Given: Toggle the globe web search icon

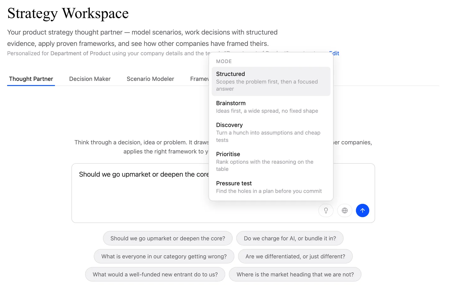Looking at the screenshot, I should pyautogui.click(x=345, y=211).
